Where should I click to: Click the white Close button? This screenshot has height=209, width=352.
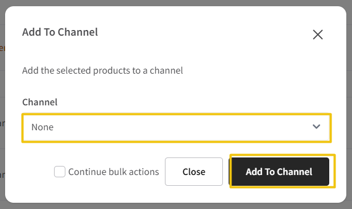pos(194,172)
